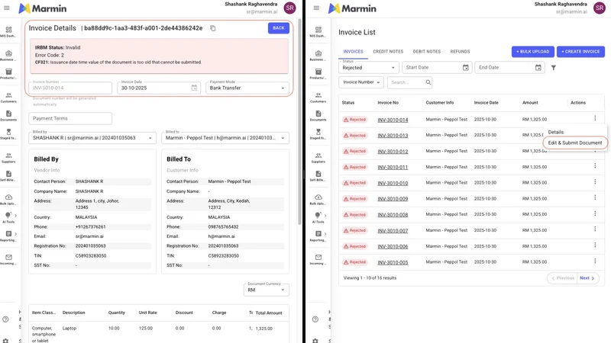Screen dimensions: 611x343
Task: Open invoice link INV-3010-007
Action: 393,231
